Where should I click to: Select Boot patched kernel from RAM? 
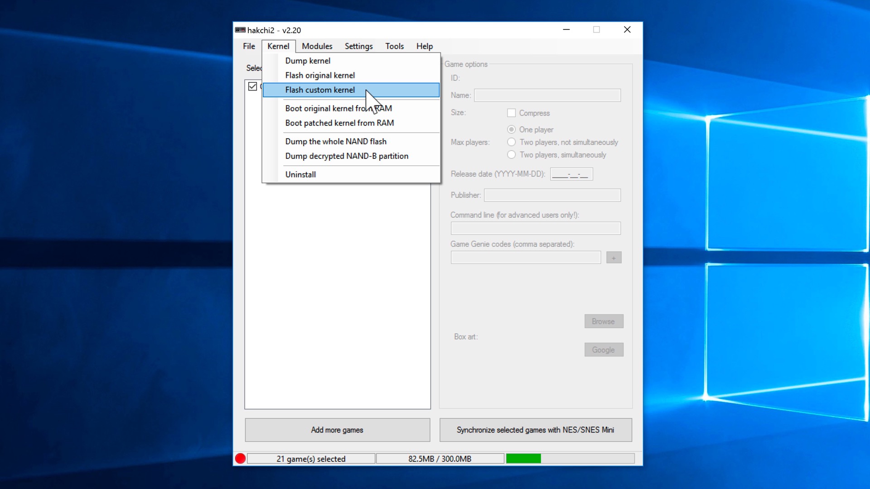click(339, 123)
